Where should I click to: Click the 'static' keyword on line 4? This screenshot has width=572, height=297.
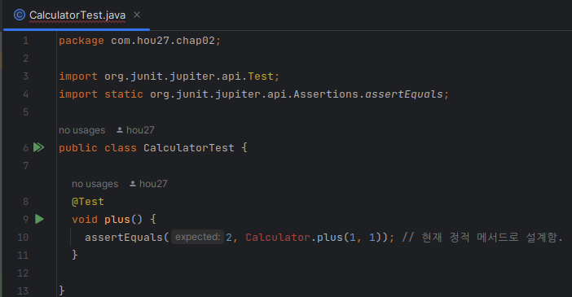click(124, 94)
